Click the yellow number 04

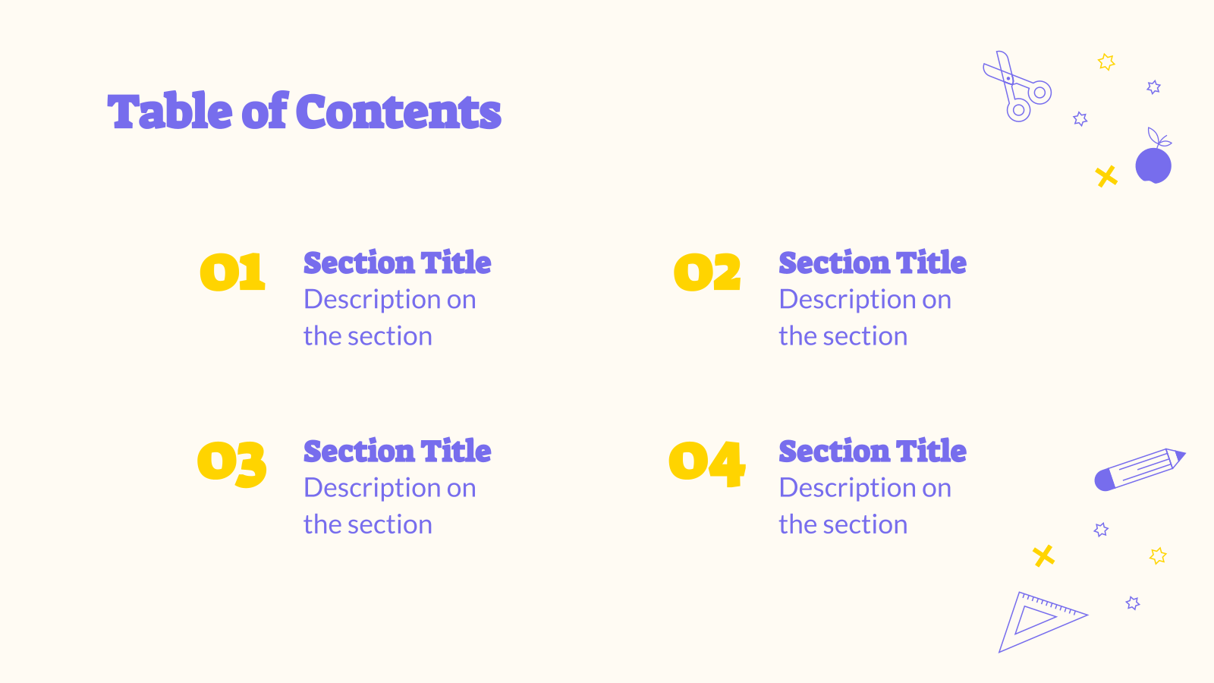pos(707,464)
